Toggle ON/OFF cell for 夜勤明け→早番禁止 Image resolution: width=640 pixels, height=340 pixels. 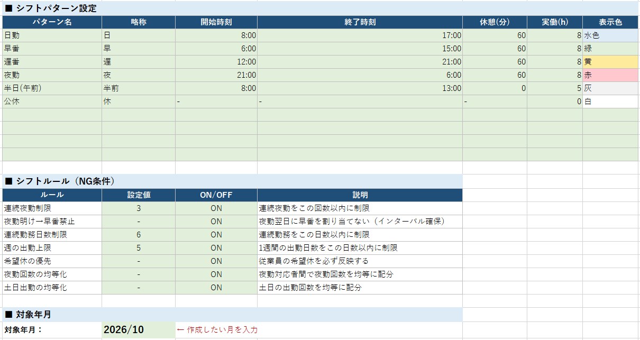point(216,222)
